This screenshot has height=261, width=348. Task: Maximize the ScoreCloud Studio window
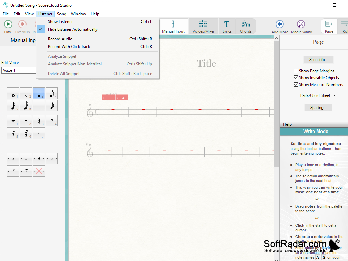pos(334,5)
